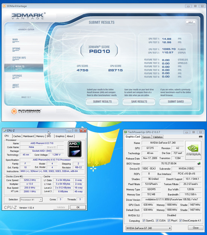
Task: Open OPTIONS in the 3DMark sidebar
Action: [16, 49]
